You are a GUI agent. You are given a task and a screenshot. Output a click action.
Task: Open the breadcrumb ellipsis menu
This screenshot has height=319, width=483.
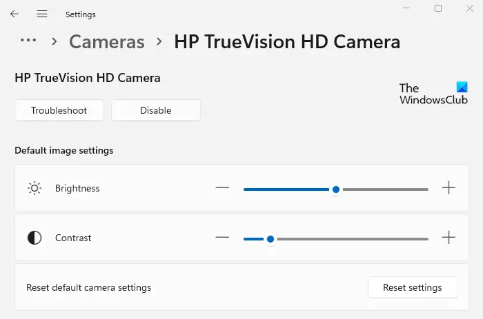(x=28, y=40)
